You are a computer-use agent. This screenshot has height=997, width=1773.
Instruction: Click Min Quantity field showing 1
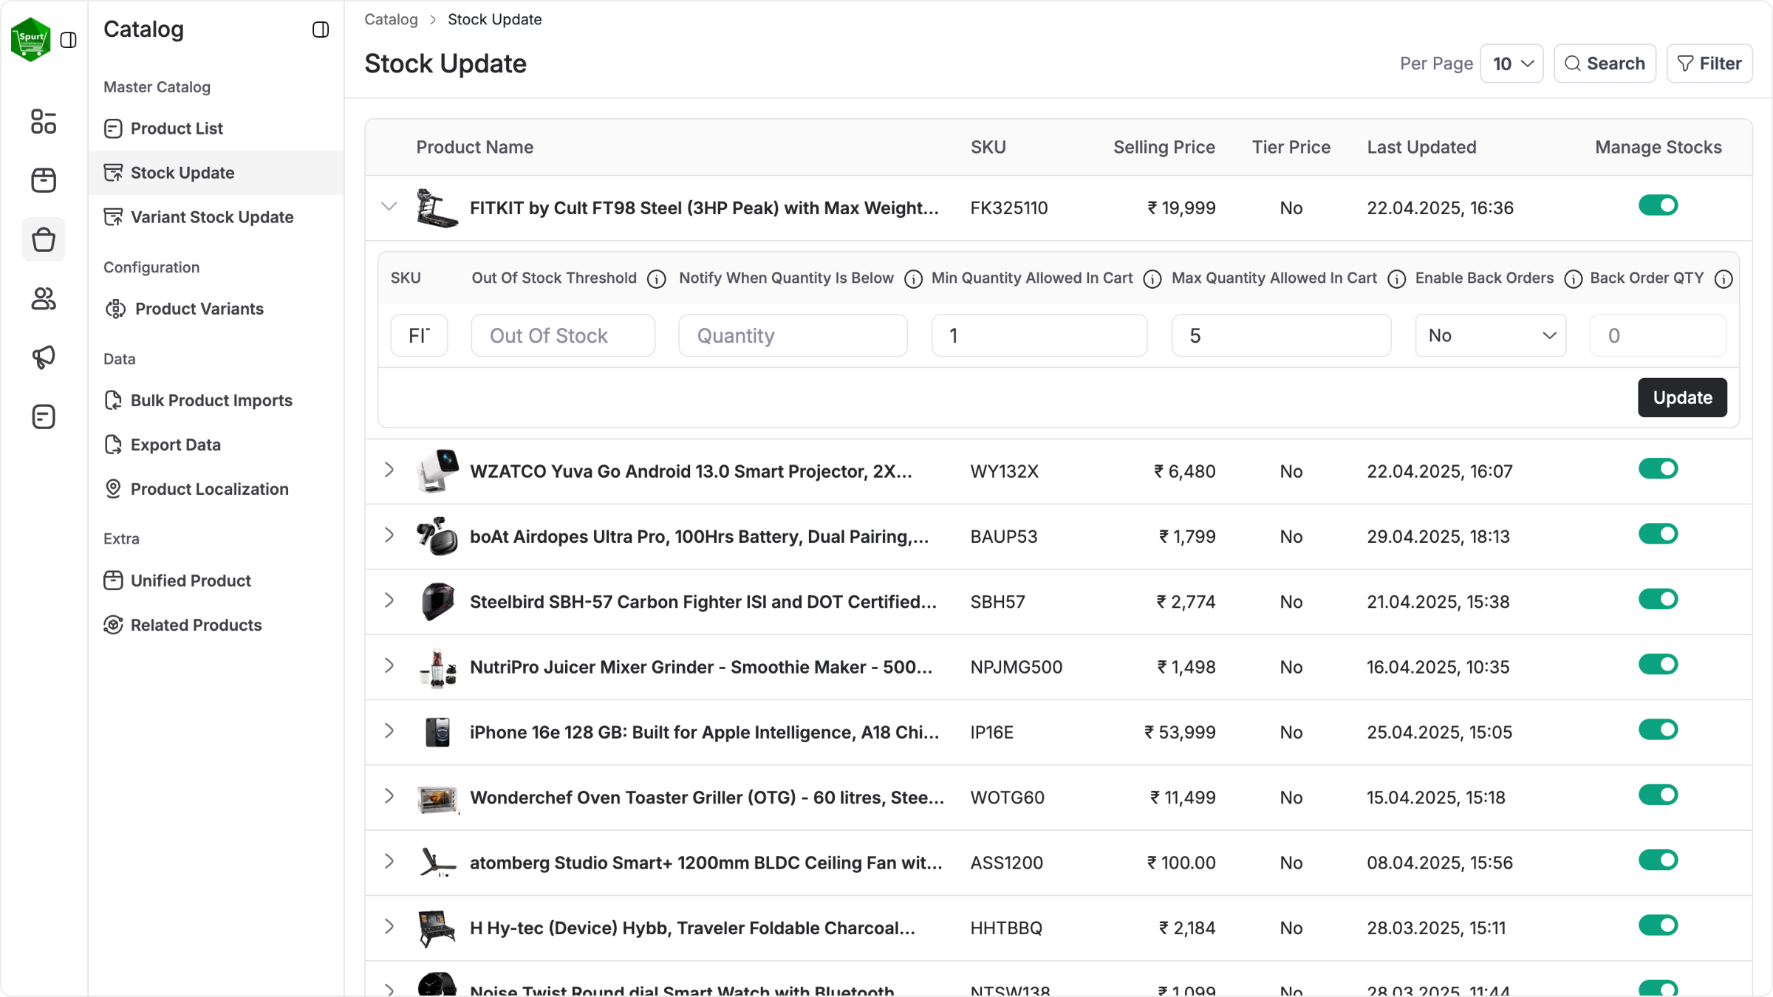(1039, 336)
